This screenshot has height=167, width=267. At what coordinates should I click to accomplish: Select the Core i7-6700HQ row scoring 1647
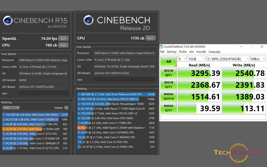click(116, 132)
